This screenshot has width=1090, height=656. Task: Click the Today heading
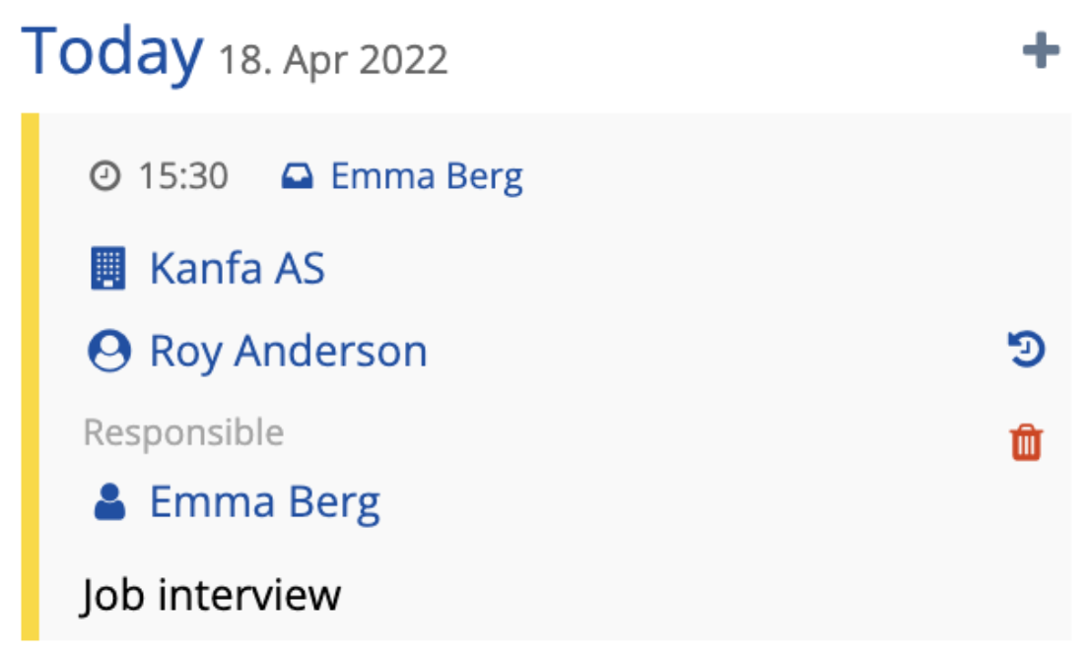tap(111, 51)
